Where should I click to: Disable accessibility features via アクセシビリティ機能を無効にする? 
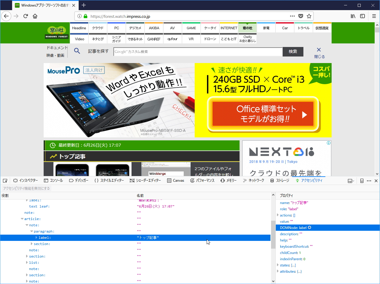click(x=26, y=188)
